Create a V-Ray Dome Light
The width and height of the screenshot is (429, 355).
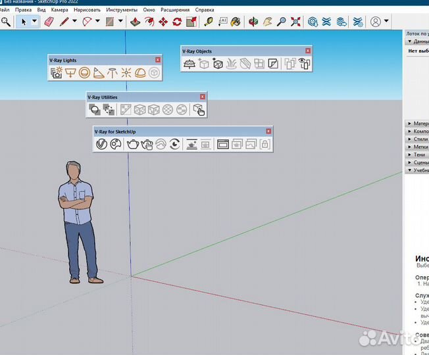pyautogui.click(x=140, y=73)
